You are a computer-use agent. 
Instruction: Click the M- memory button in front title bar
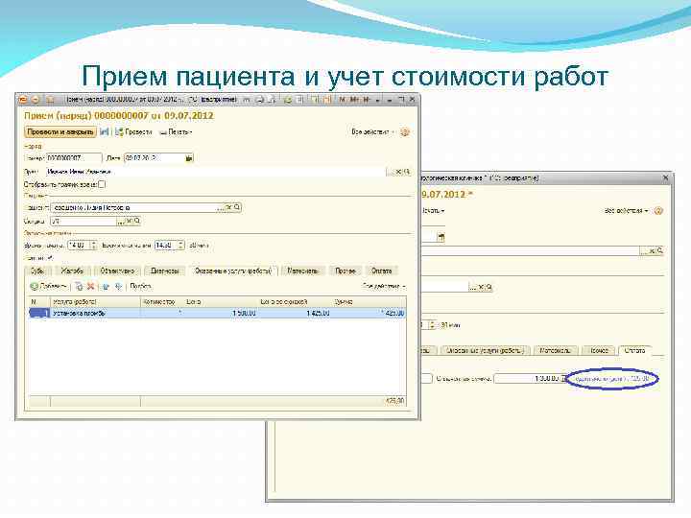click(x=367, y=100)
